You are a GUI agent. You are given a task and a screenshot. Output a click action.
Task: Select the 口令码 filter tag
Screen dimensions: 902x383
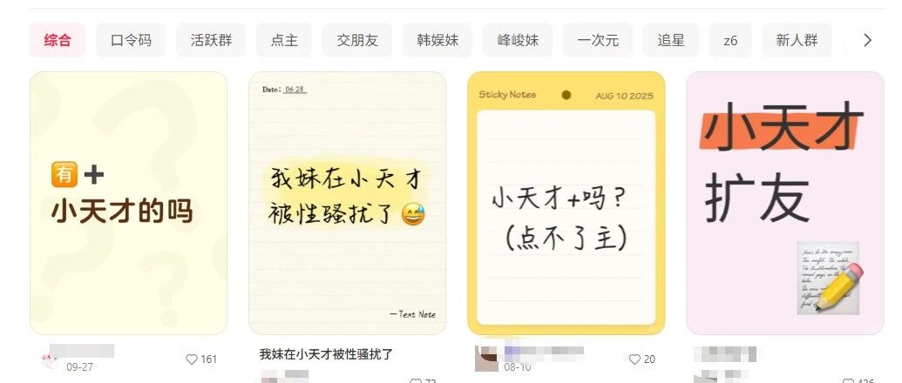pos(131,40)
